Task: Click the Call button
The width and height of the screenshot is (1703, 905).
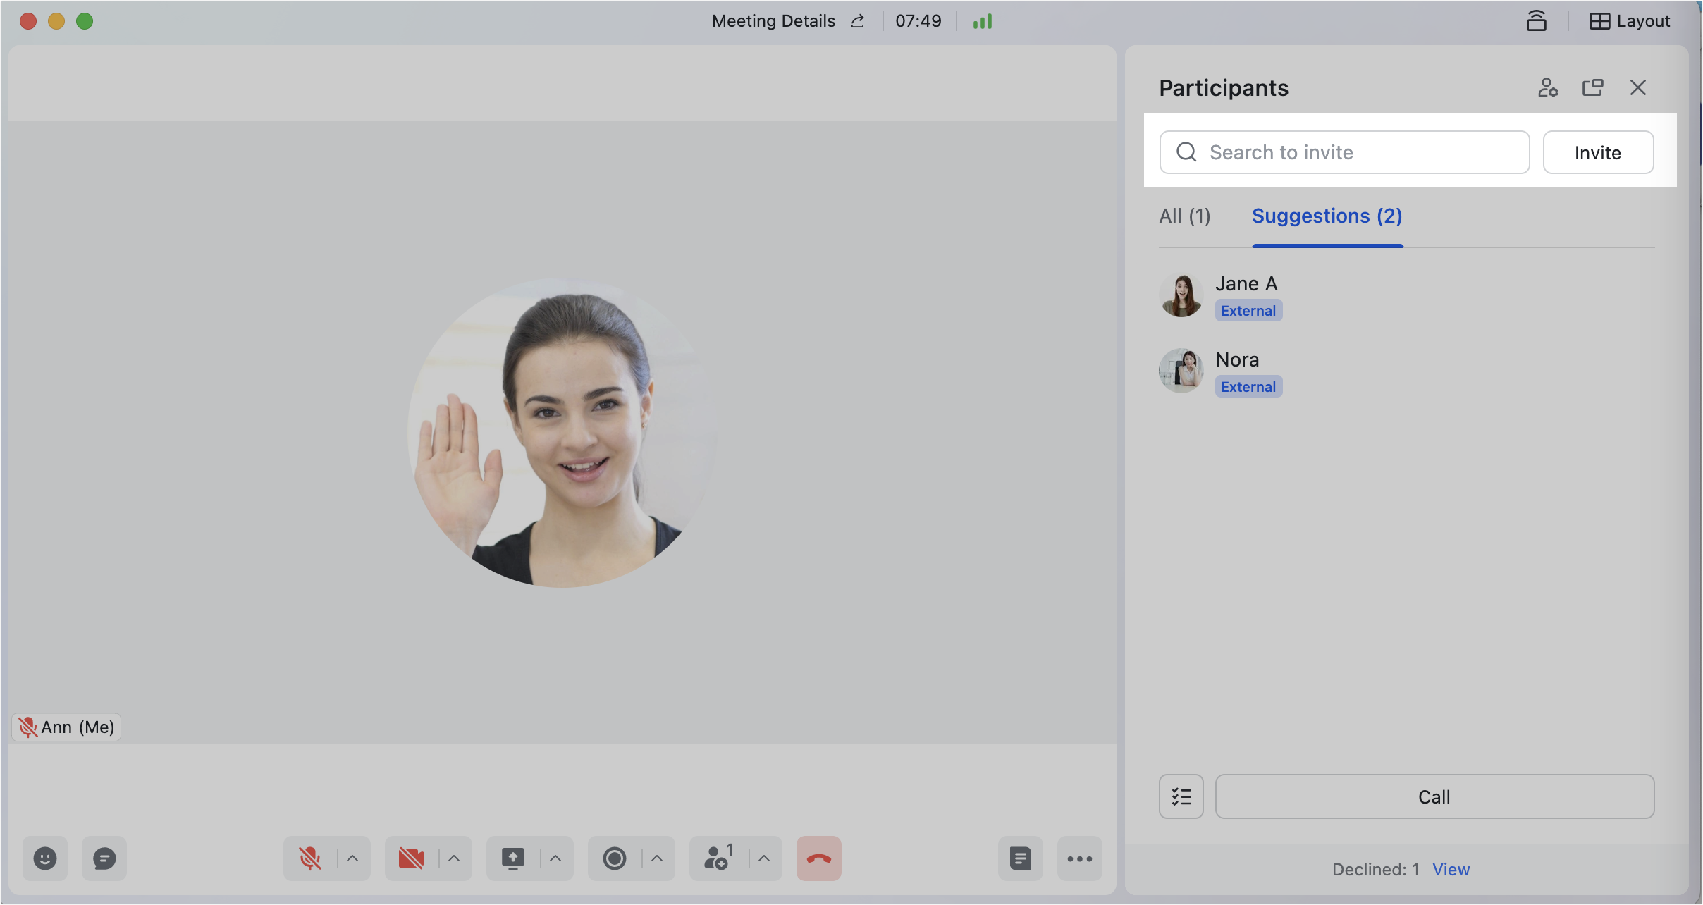Action: [1435, 796]
